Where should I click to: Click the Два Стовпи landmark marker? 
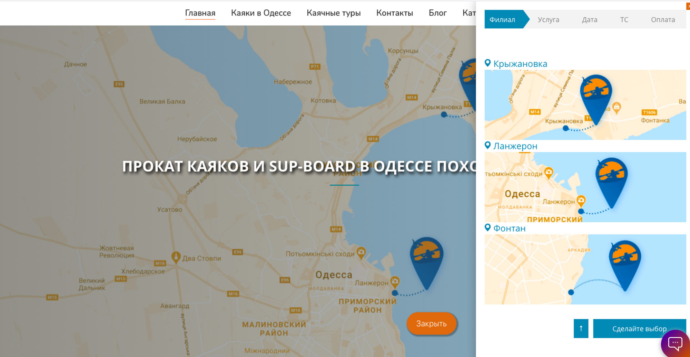pyautogui.click(x=176, y=257)
